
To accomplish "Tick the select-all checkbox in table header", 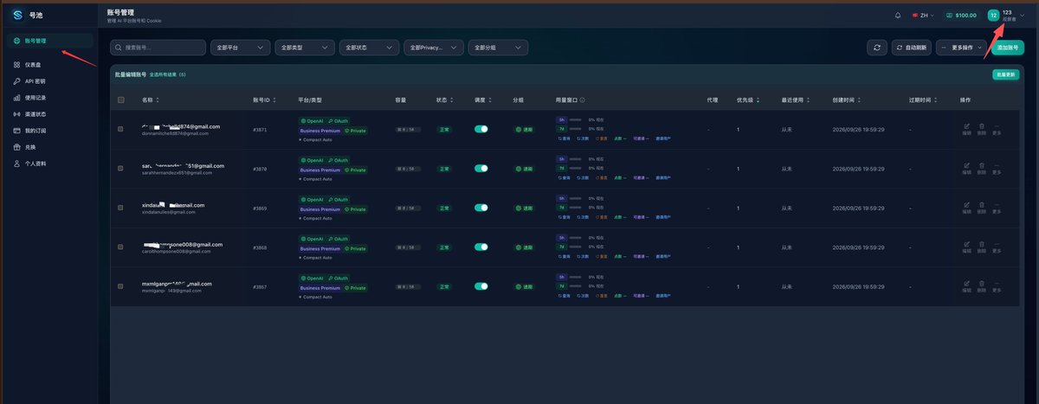I will coord(120,100).
